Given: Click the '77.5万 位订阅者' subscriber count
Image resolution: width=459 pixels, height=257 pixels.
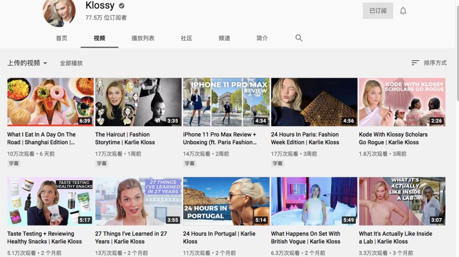Looking at the screenshot, I should click(106, 18).
